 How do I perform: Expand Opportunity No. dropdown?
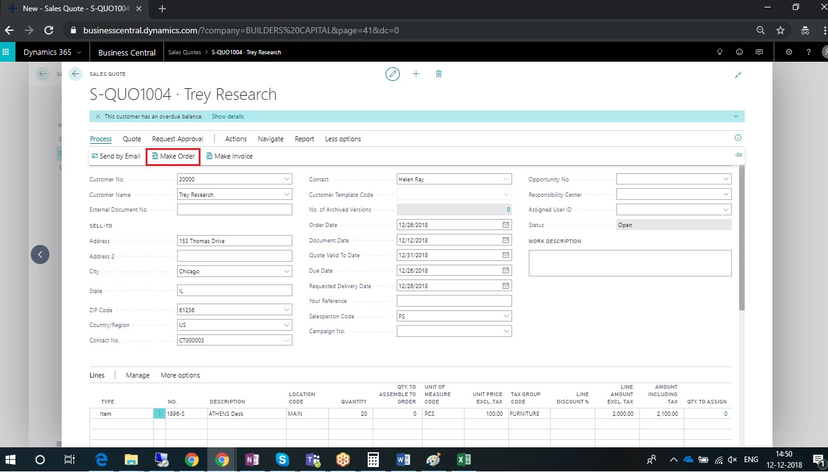tap(726, 179)
